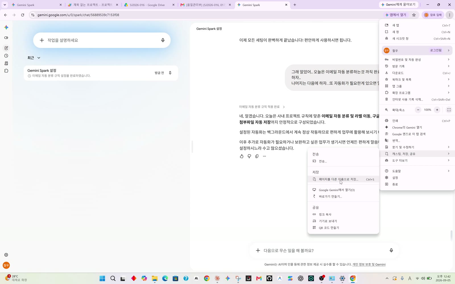Image resolution: width=455 pixels, height=284 pixels.
Task: Click the Windows Start button
Action: [x=102, y=279]
